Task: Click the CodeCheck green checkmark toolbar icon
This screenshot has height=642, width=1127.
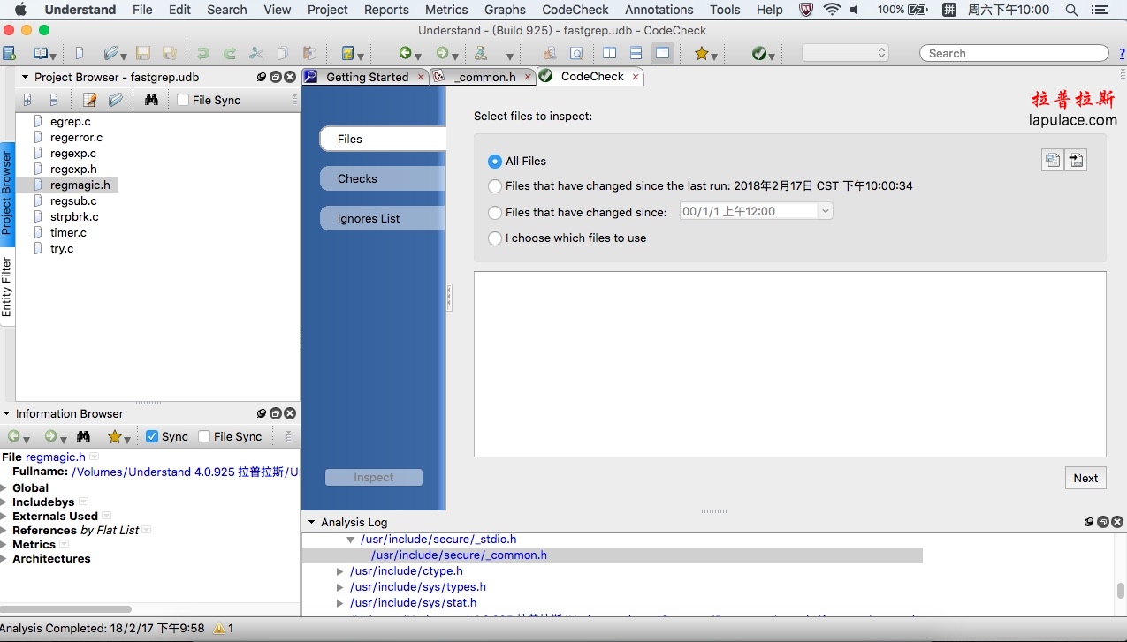Action: (759, 53)
